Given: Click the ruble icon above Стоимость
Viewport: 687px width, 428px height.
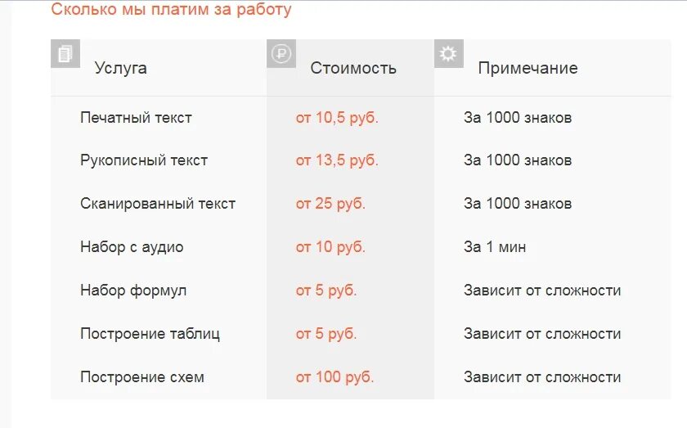Looking at the screenshot, I should [x=281, y=54].
